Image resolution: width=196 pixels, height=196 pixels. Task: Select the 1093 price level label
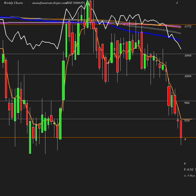(x=188, y=56)
